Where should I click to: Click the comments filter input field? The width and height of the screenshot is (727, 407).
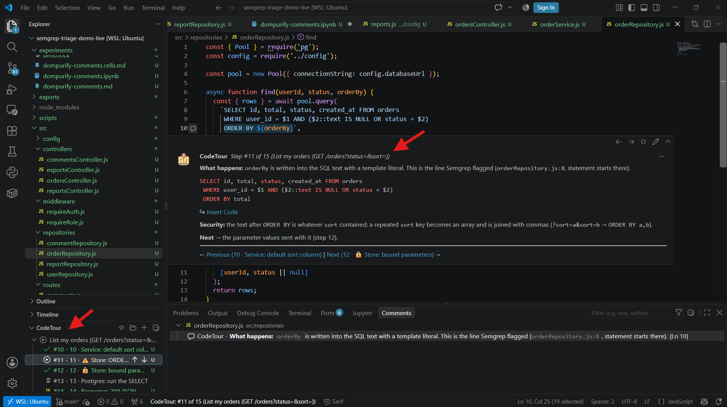[x=630, y=313]
